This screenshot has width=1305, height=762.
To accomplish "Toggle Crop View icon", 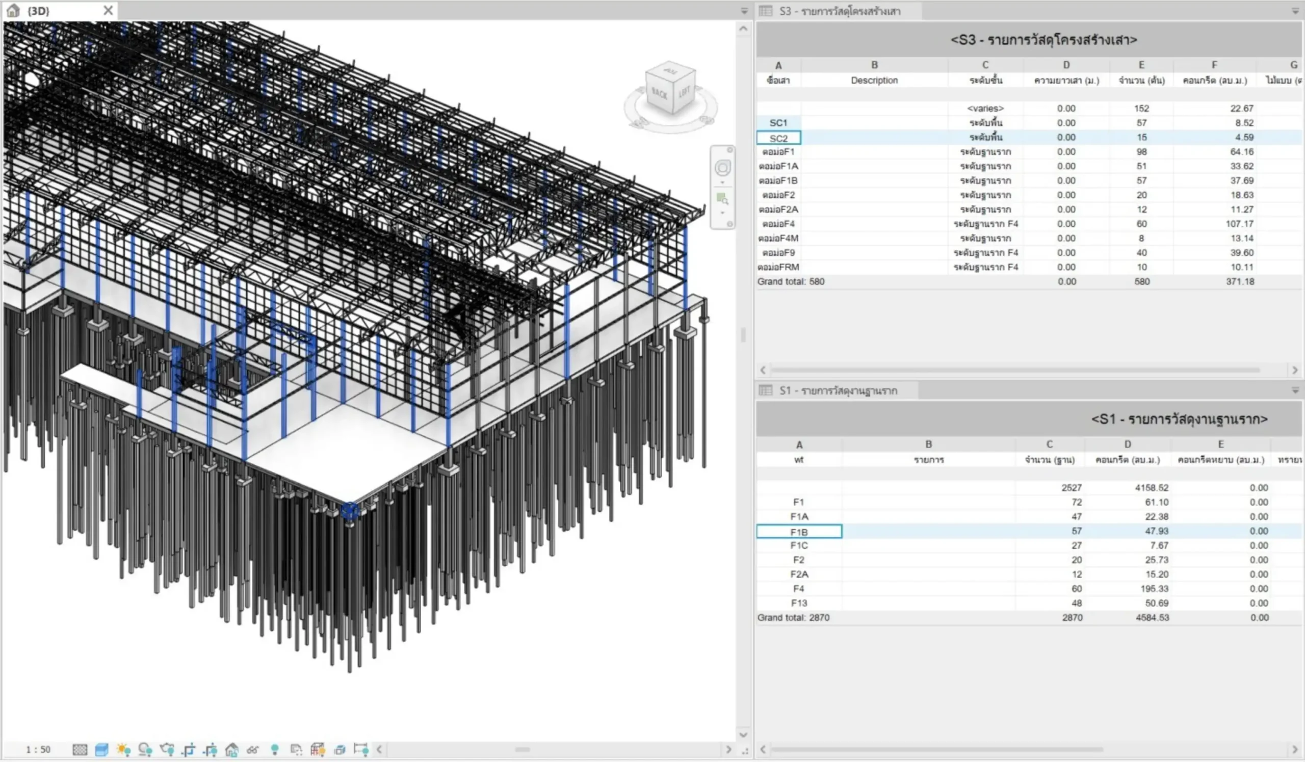I will tap(189, 750).
